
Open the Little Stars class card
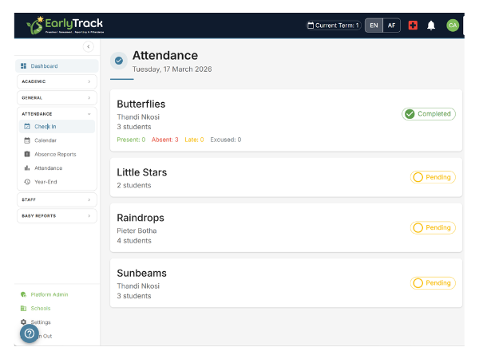(x=286, y=177)
